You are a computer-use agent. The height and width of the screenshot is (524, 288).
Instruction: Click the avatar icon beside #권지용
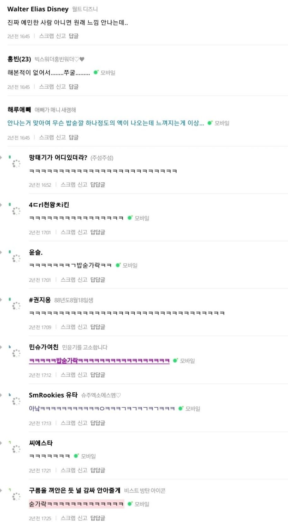[x=16, y=306]
